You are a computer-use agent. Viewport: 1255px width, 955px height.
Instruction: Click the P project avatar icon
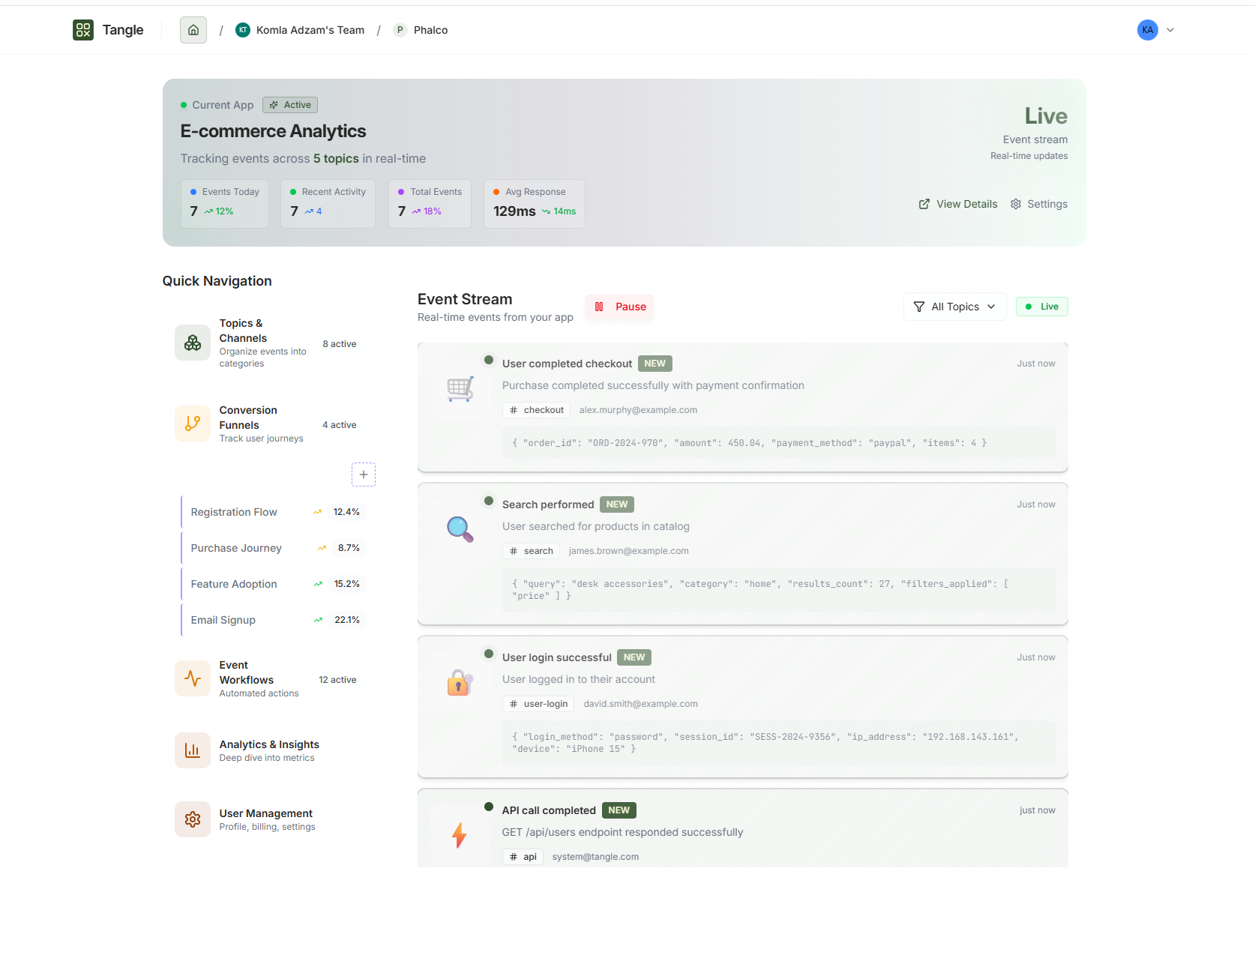[x=400, y=30]
